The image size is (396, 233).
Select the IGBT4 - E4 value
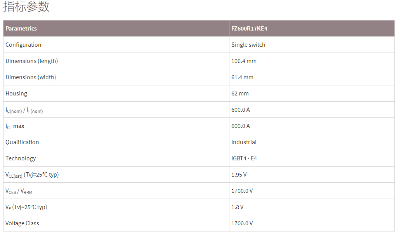point(244,158)
